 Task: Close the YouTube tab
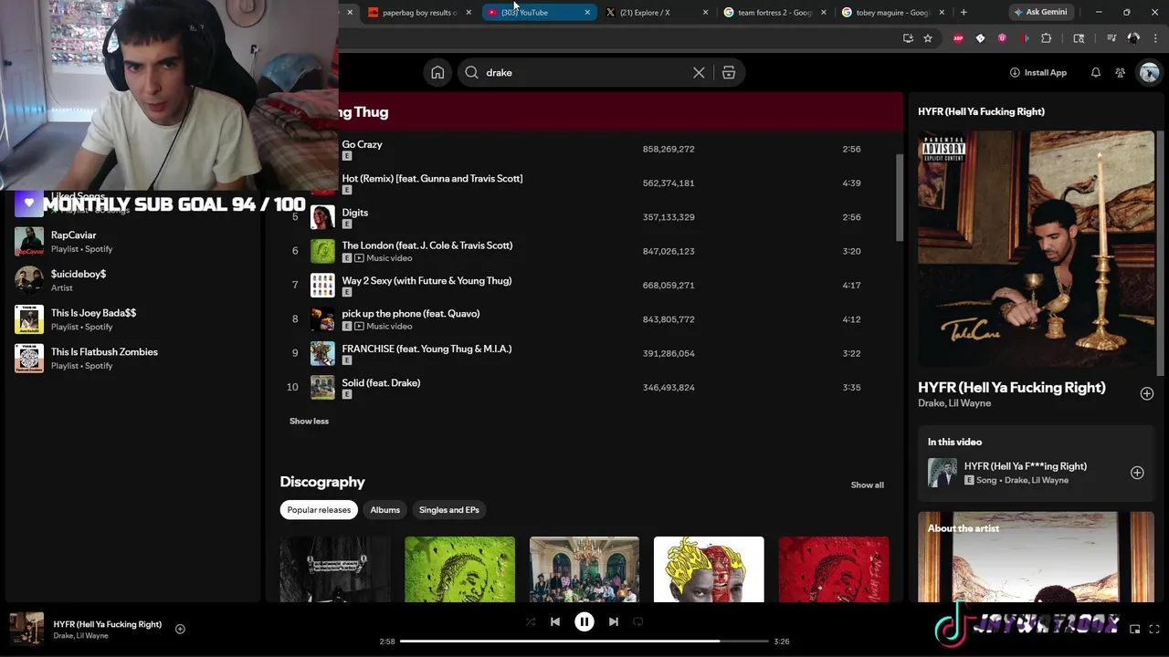(587, 13)
